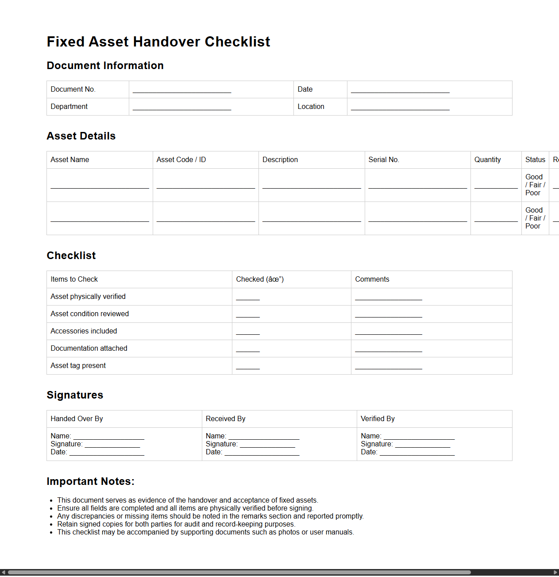Click Name blank under Handed Over By
This screenshot has width=559, height=577.
[x=108, y=436]
